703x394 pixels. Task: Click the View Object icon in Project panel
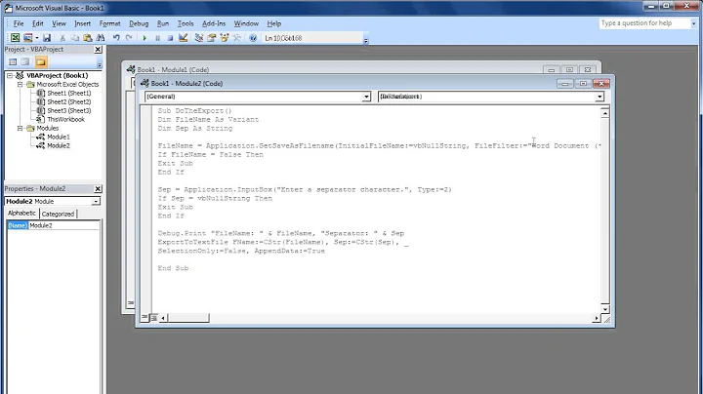pyautogui.click(x=25, y=61)
